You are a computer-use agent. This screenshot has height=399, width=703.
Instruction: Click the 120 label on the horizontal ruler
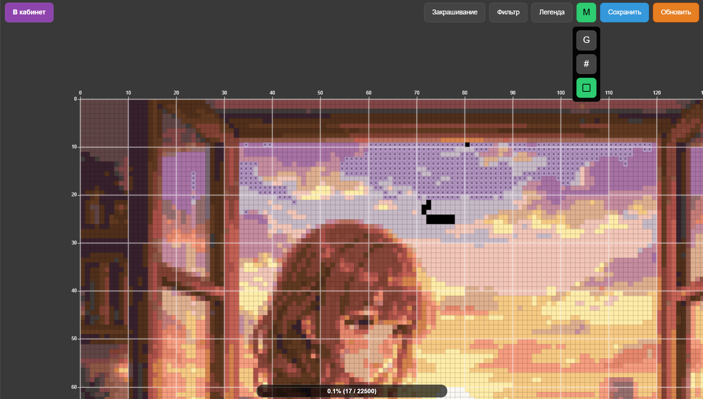pos(657,93)
